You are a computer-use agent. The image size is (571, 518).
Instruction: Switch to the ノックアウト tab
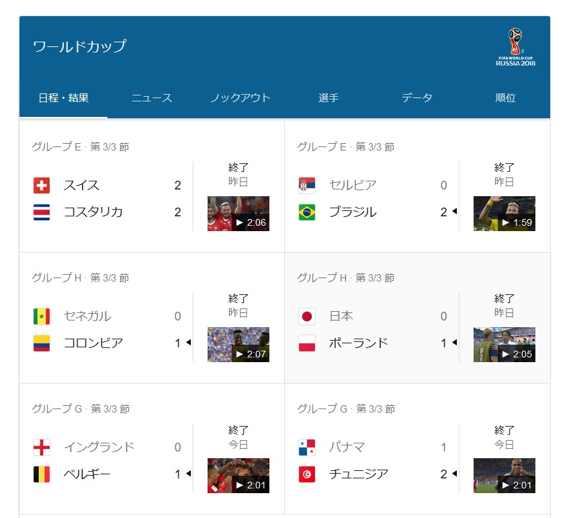click(x=240, y=97)
